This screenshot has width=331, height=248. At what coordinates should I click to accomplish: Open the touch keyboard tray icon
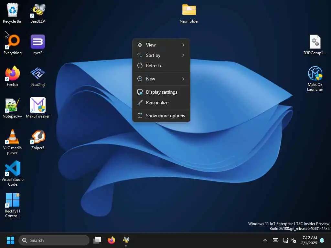click(x=275, y=240)
